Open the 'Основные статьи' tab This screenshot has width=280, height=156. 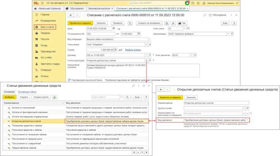click(27, 92)
